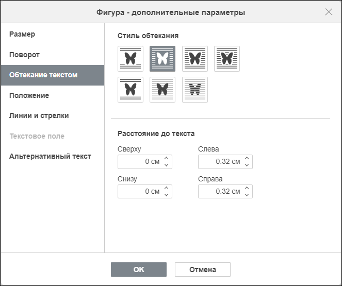The height and width of the screenshot is (286, 342).
Task: Open the Альтернативный текст tab
Action: coord(53,156)
